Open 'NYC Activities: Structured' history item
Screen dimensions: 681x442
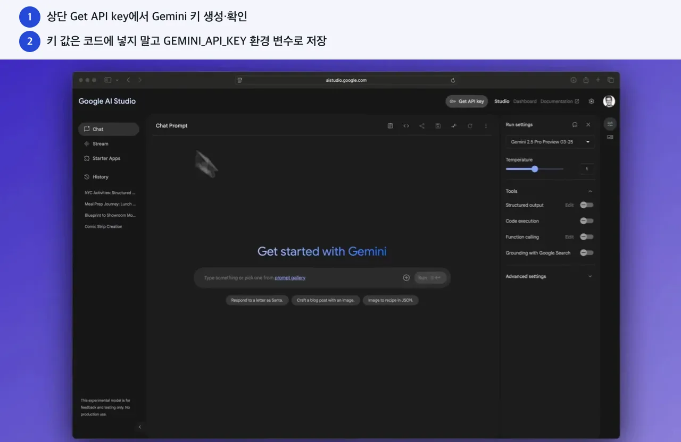(110, 193)
